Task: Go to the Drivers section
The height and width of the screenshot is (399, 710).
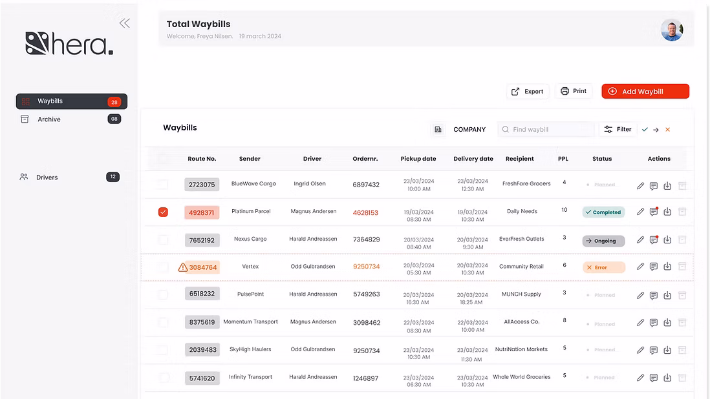Action: [x=47, y=177]
